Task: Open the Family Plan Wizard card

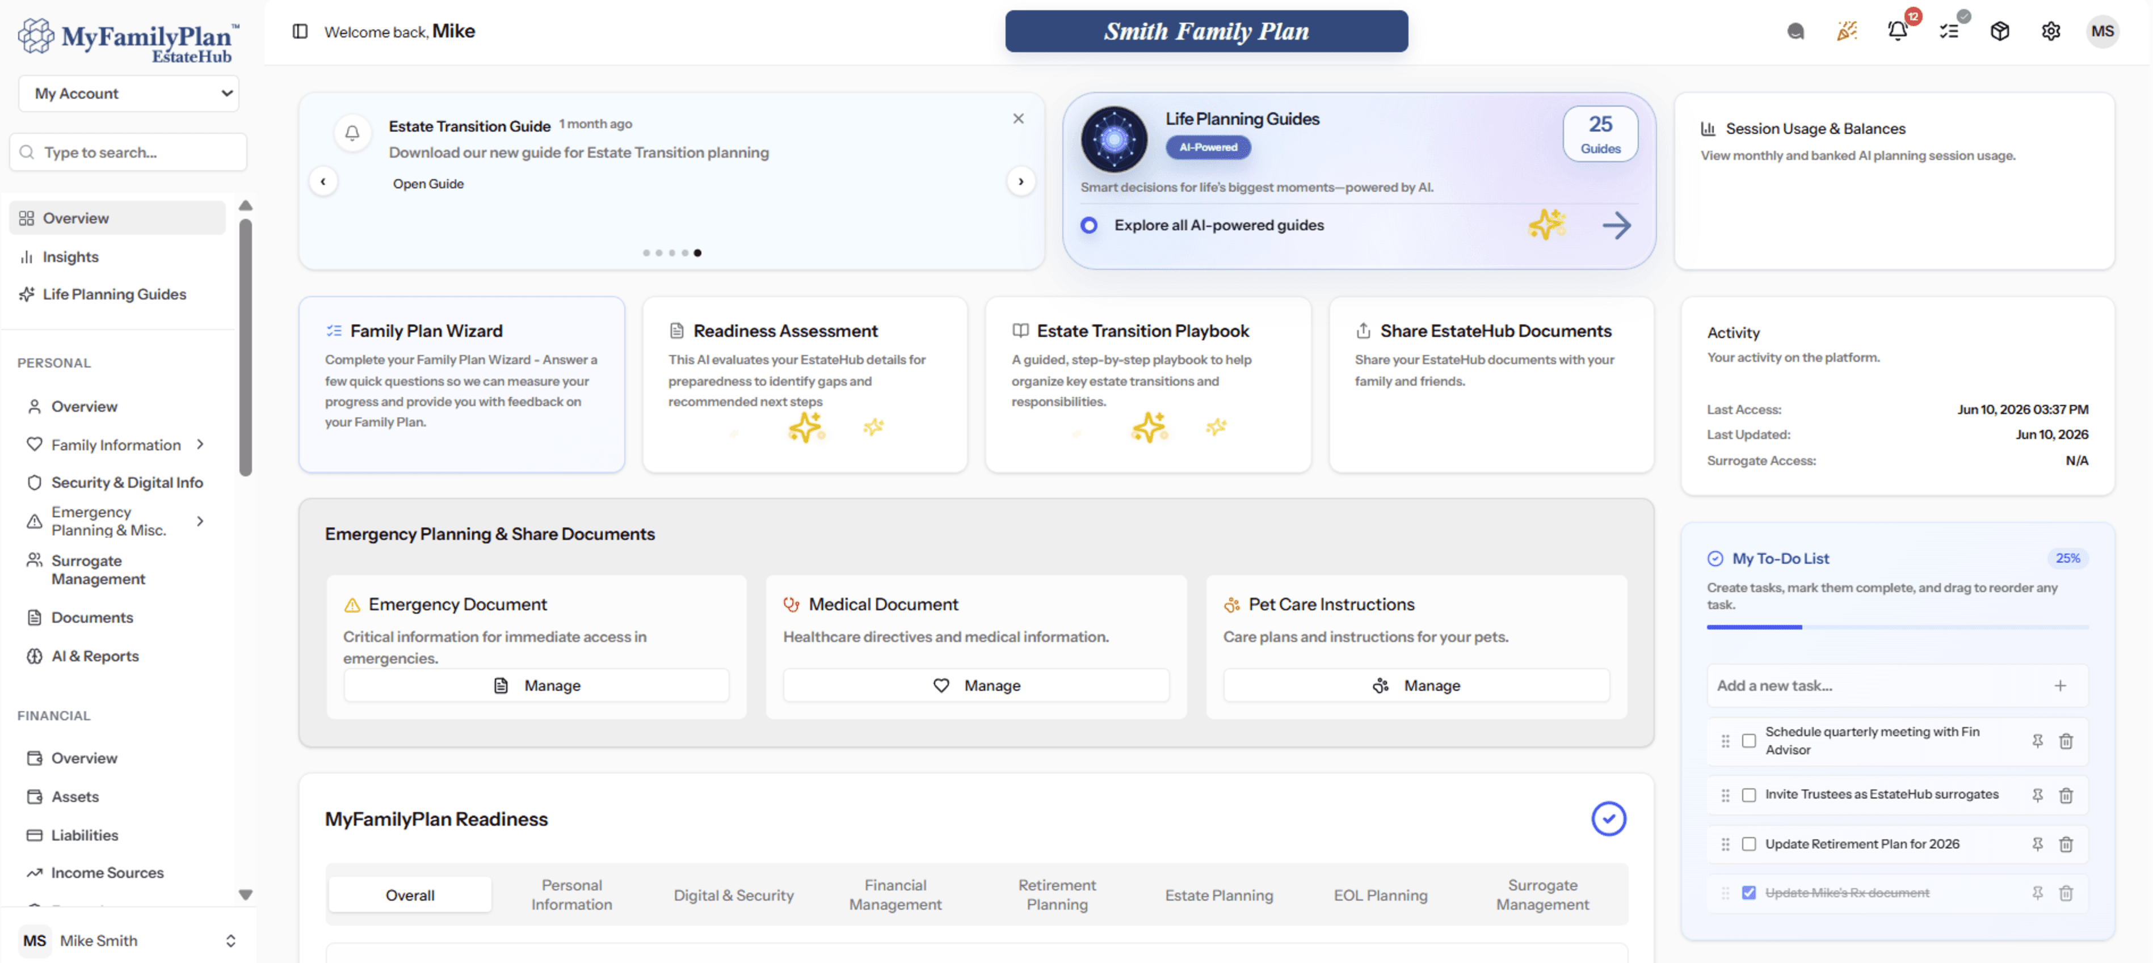Action: click(461, 384)
